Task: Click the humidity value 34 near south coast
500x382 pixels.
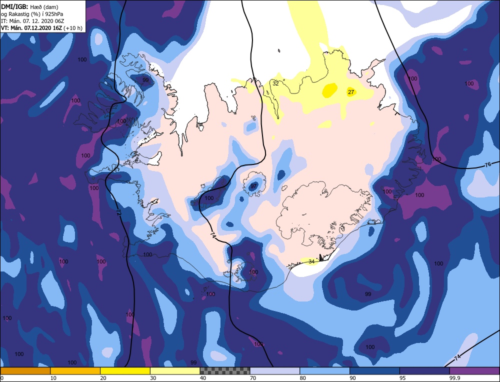Action: click(311, 261)
